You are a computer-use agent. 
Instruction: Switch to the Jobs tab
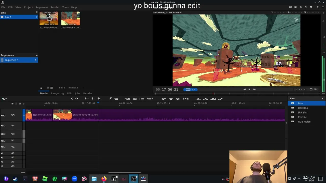point(77,93)
